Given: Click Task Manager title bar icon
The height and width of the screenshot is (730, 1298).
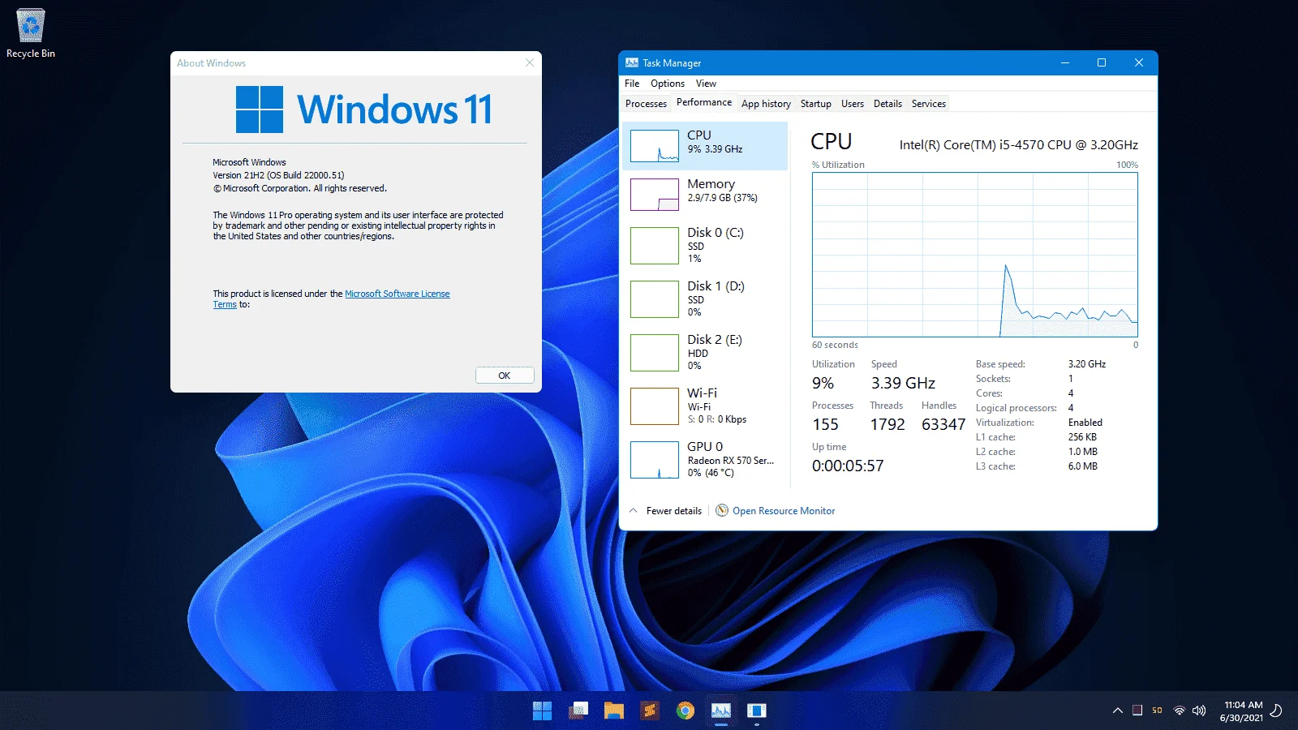Looking at the screenshot, I should (632, 62).
